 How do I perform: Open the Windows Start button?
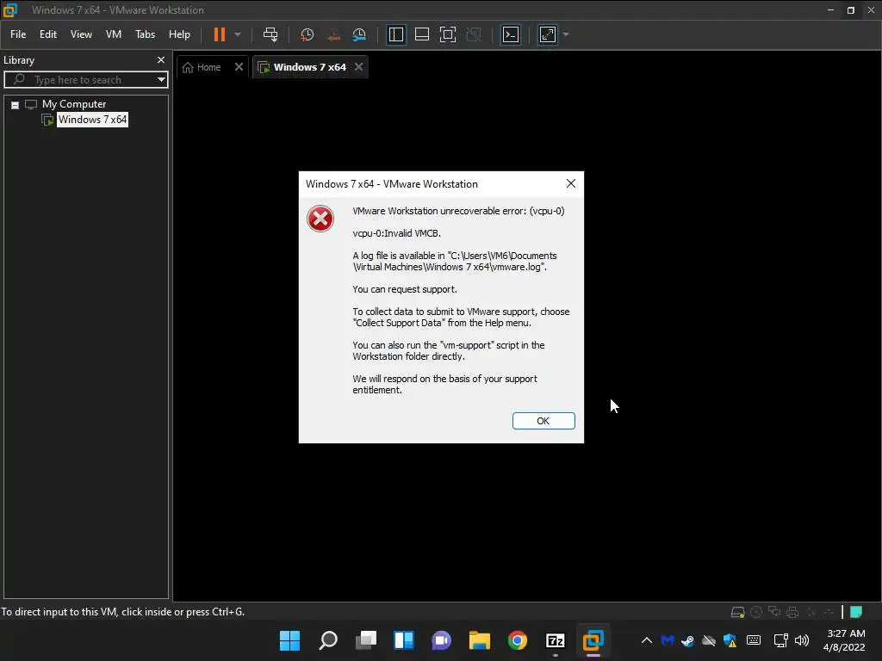pyautogui.click(x=289, y=640)
